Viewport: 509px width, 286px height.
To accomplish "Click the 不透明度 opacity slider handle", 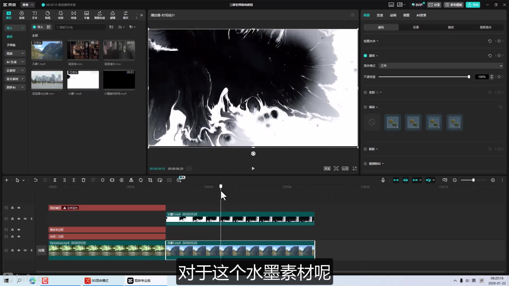I will [469, 77].
